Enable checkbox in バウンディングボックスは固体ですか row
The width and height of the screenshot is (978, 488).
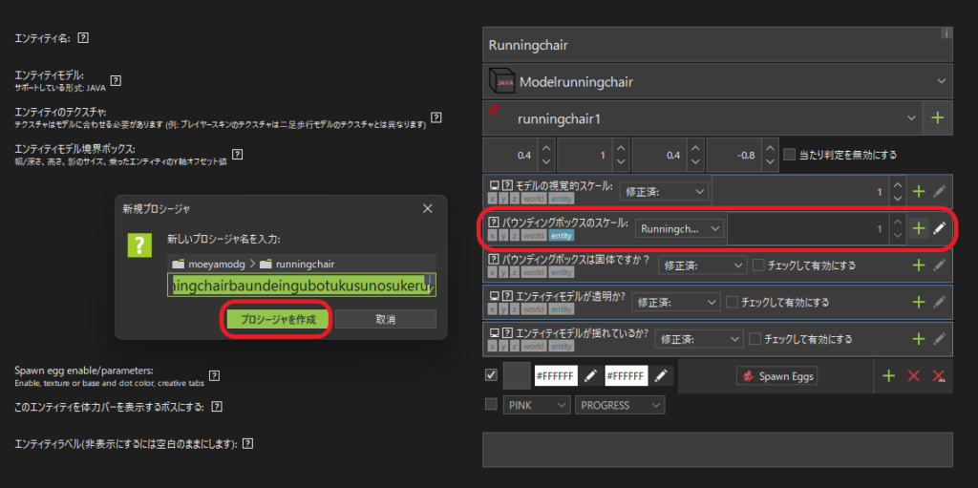759,265
